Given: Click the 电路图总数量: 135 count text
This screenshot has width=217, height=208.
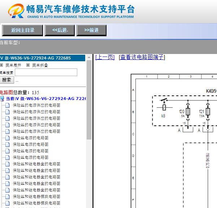Looking at the screenshot, I should (19, 92).
